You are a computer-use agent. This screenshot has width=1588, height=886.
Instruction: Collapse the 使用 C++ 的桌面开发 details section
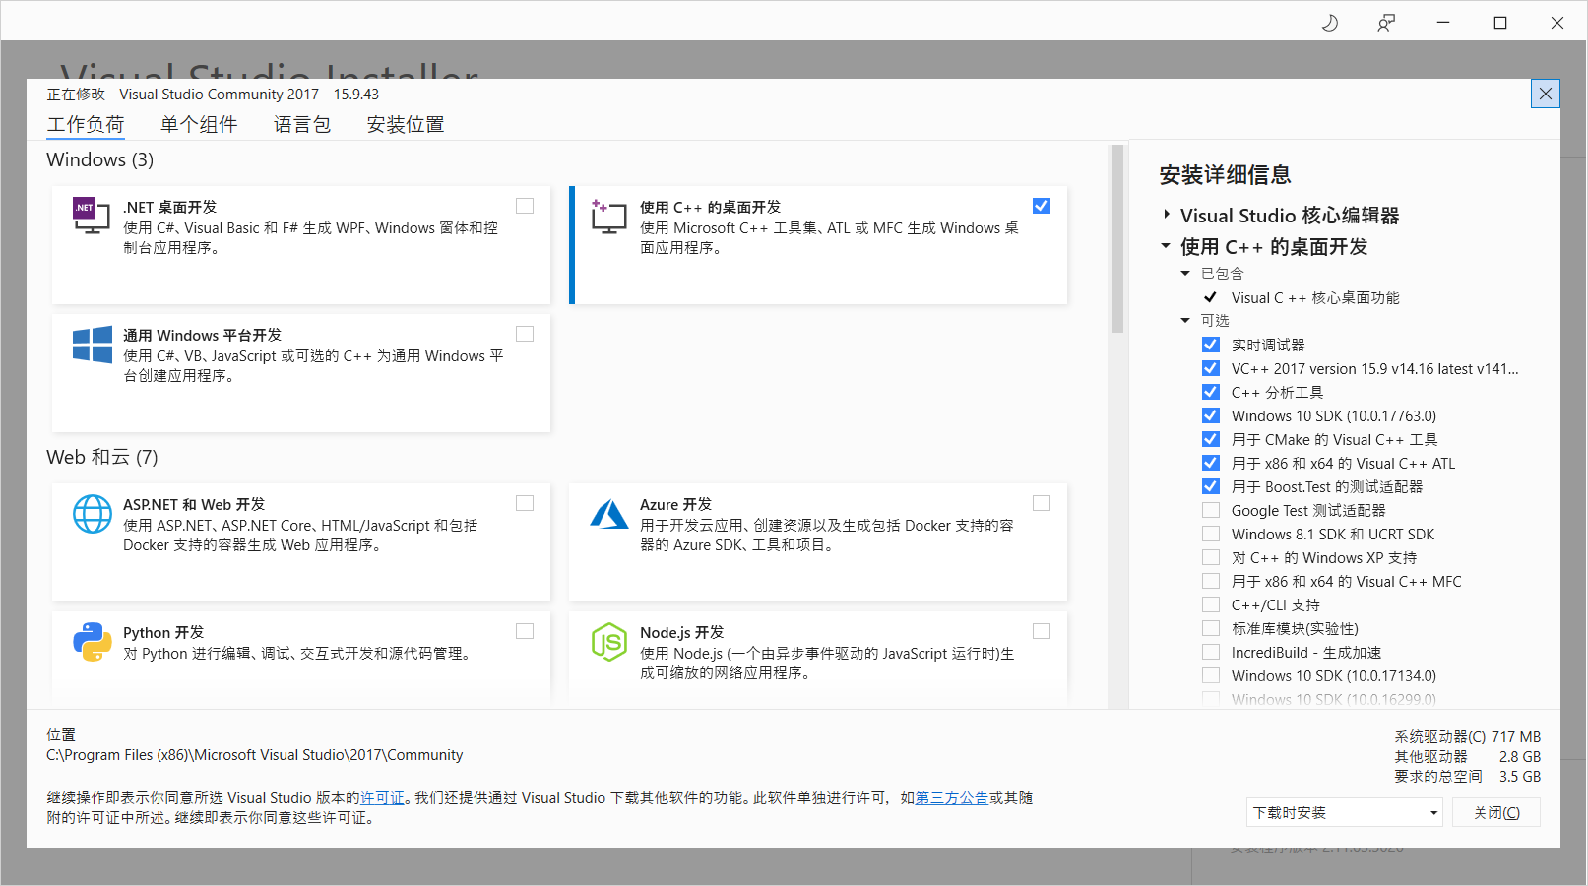[x=1166, y=247]
